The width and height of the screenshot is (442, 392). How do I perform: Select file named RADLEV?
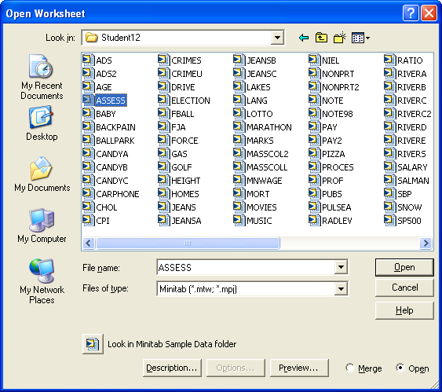tap(337, 221)
